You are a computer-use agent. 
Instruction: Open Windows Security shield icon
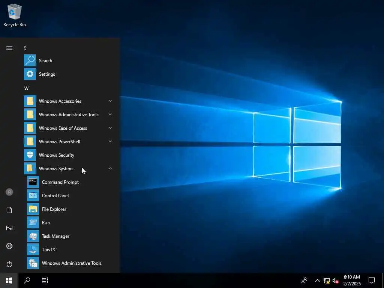[x=30, y=155]
